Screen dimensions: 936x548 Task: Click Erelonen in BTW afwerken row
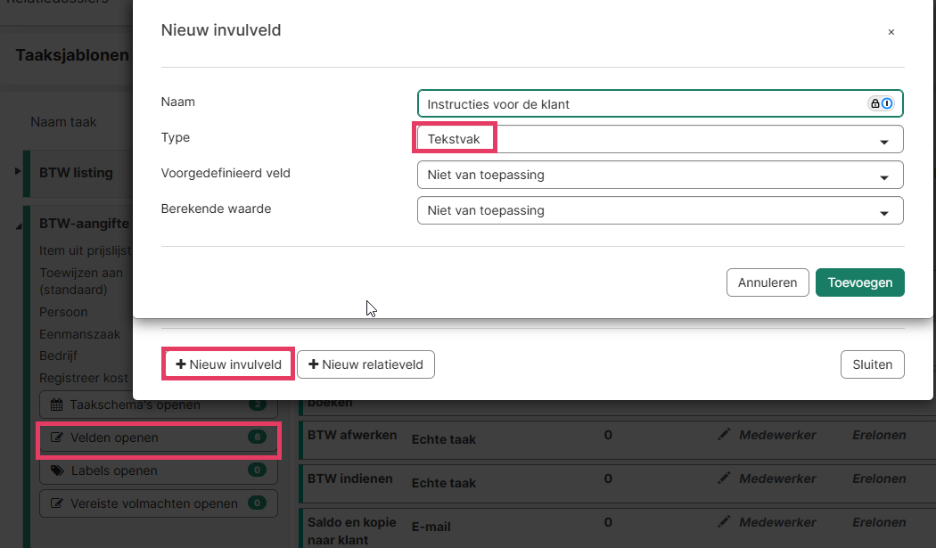click(x=879, y=435)
